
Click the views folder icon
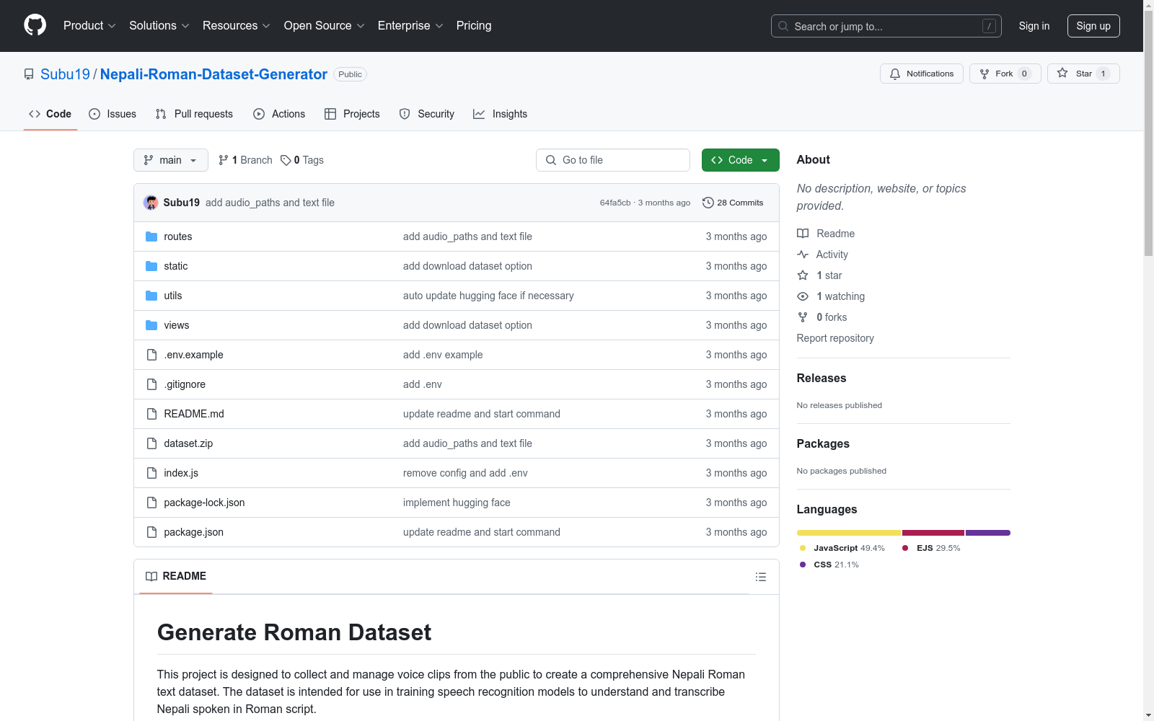[151, 325]
